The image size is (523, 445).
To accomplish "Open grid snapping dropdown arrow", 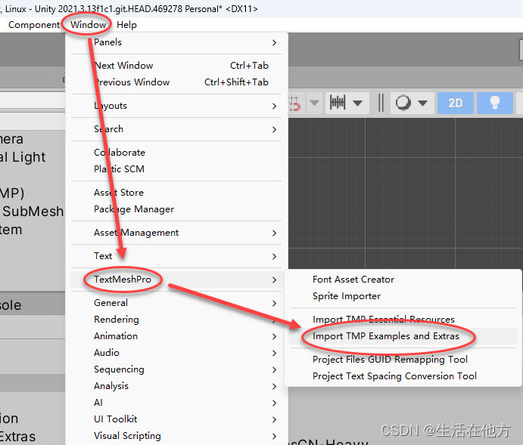I will pyautogui.click(x=314, y=103).
